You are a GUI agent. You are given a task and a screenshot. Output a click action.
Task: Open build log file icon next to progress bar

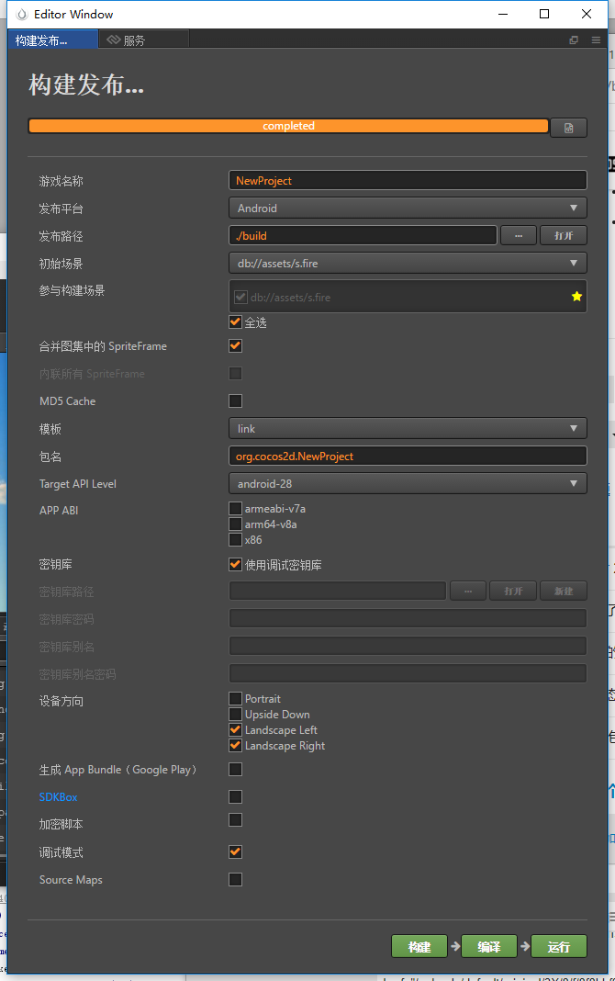568,128
